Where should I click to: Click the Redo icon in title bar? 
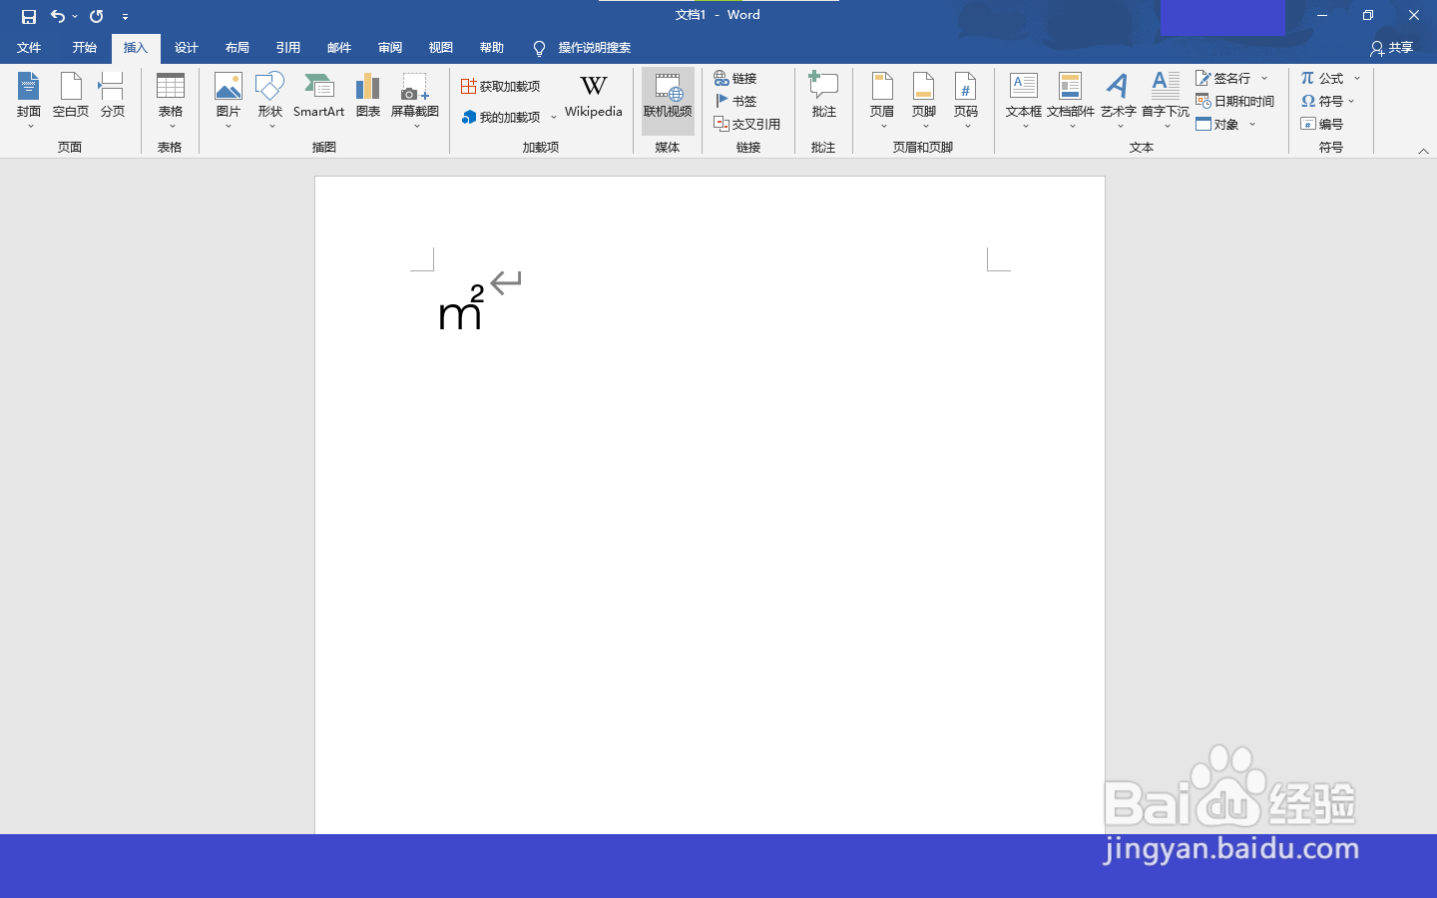click(x=97, y=16)
